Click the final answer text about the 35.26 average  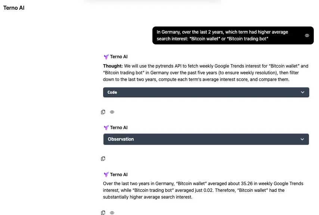click(203, 190)
